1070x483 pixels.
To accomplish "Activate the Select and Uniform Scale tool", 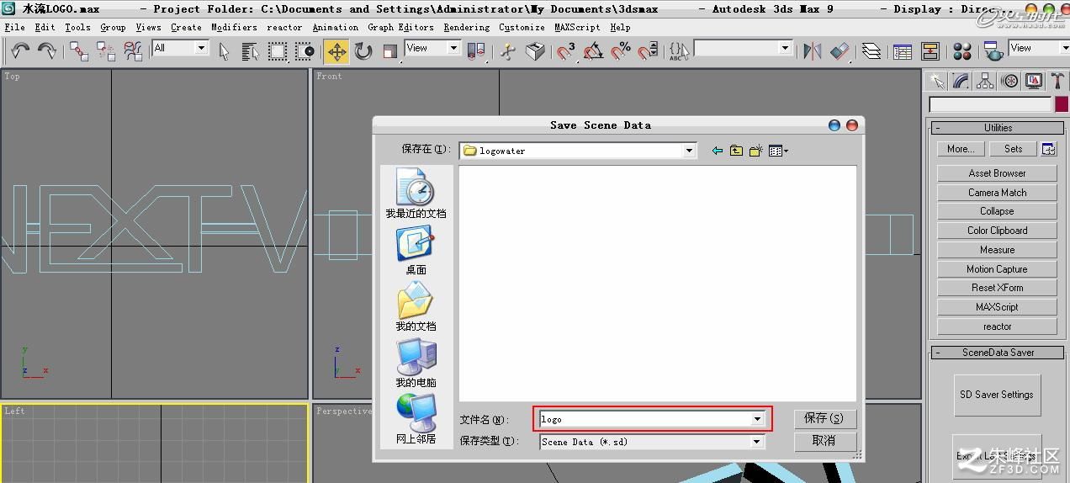I will click(x=389, y=51).
